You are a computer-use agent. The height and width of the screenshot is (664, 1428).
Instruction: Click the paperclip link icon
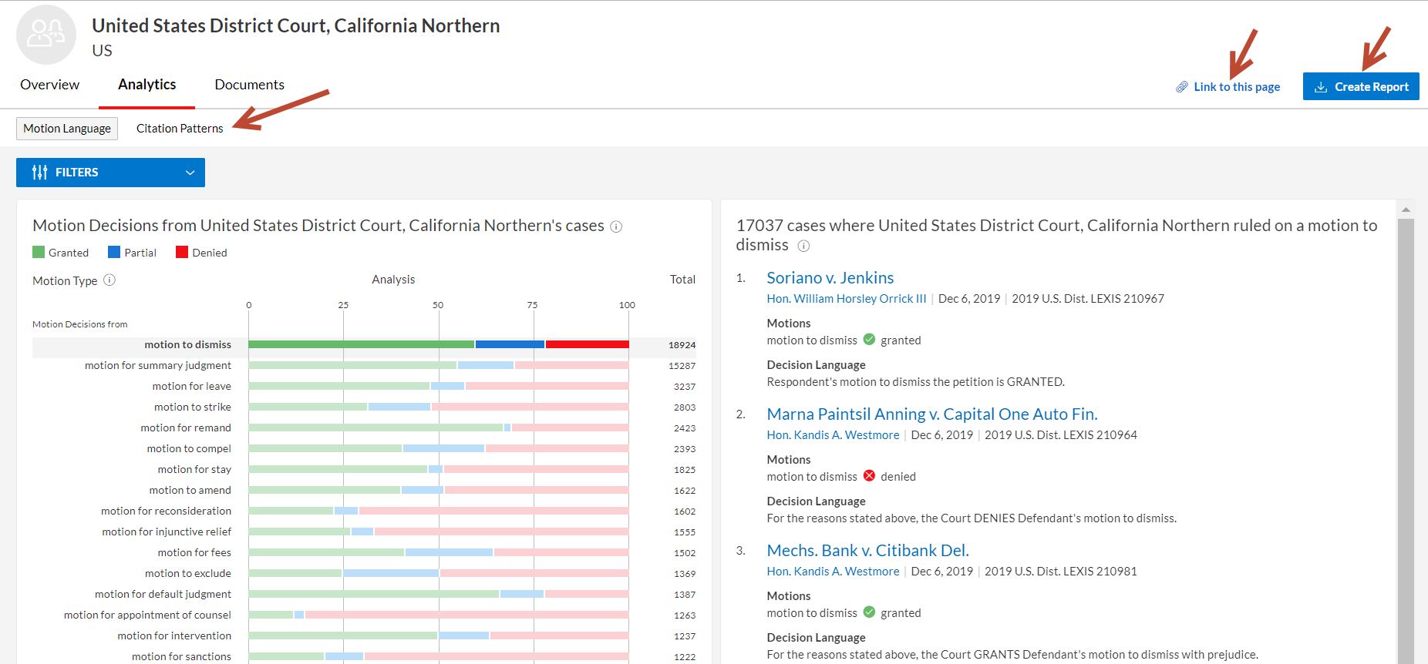click(1182, 87)
